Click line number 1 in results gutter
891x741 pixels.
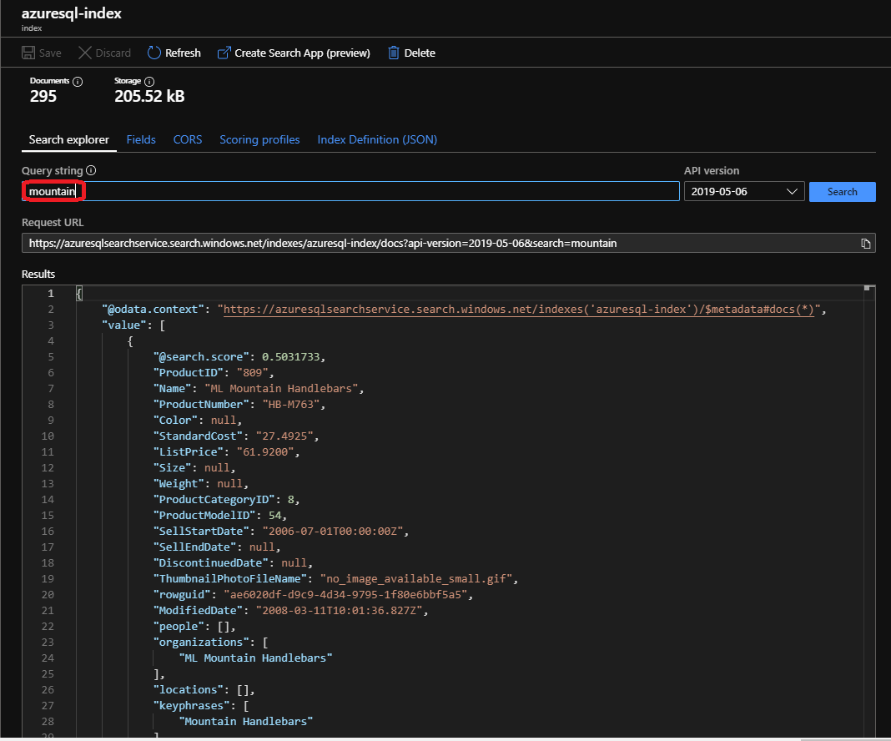pos(51,293)
